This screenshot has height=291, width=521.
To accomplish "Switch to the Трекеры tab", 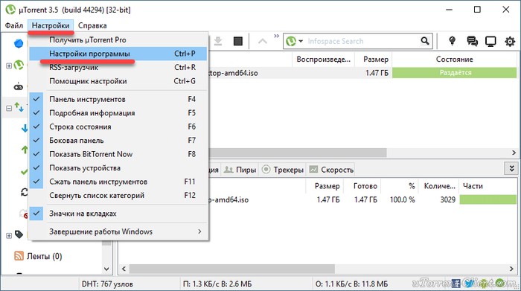I will 283,170.
